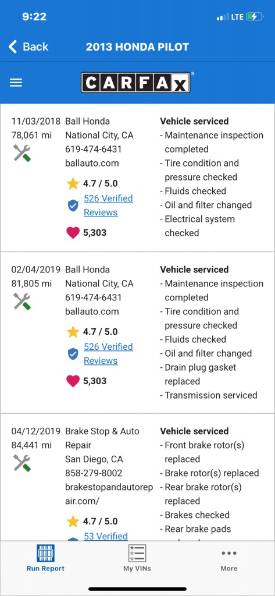The width and height of the screenshot is (275, 596).
Task: Tap the pink heart in the 11/03/2018 record
Action: click(73, 233)
